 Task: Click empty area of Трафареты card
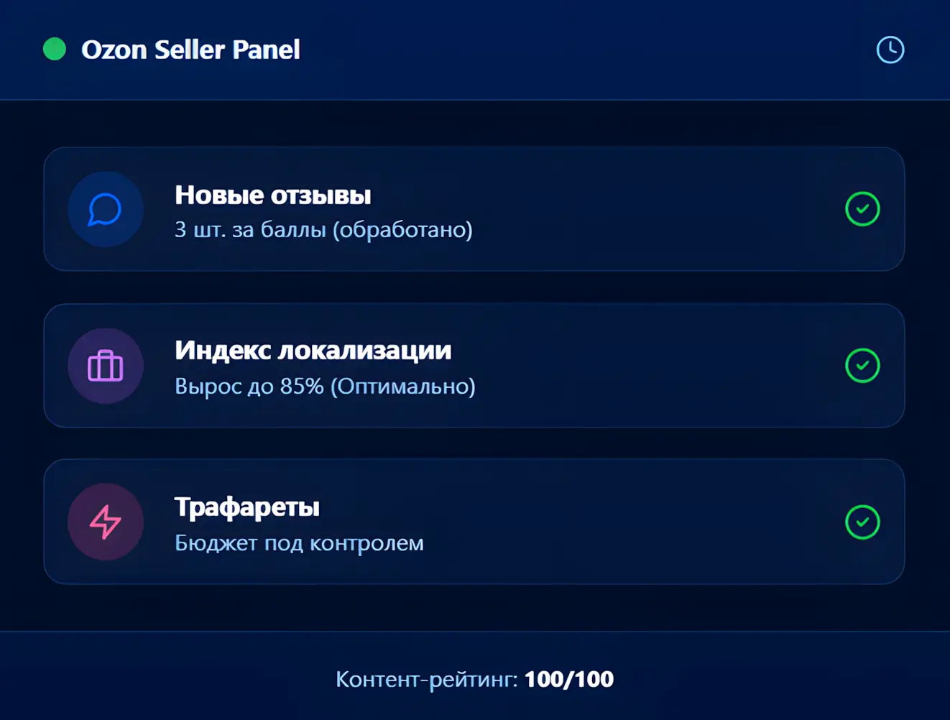pos(647,522)
